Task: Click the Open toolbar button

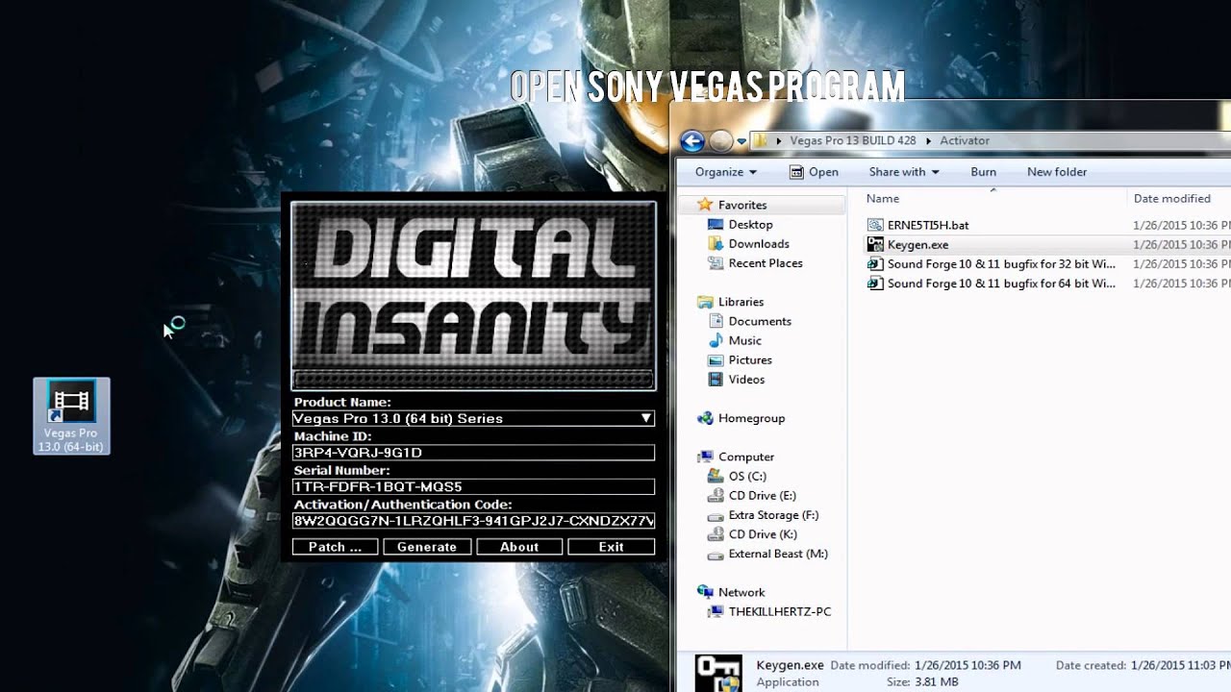Action: pyautogui.click(x=814, y=172)
